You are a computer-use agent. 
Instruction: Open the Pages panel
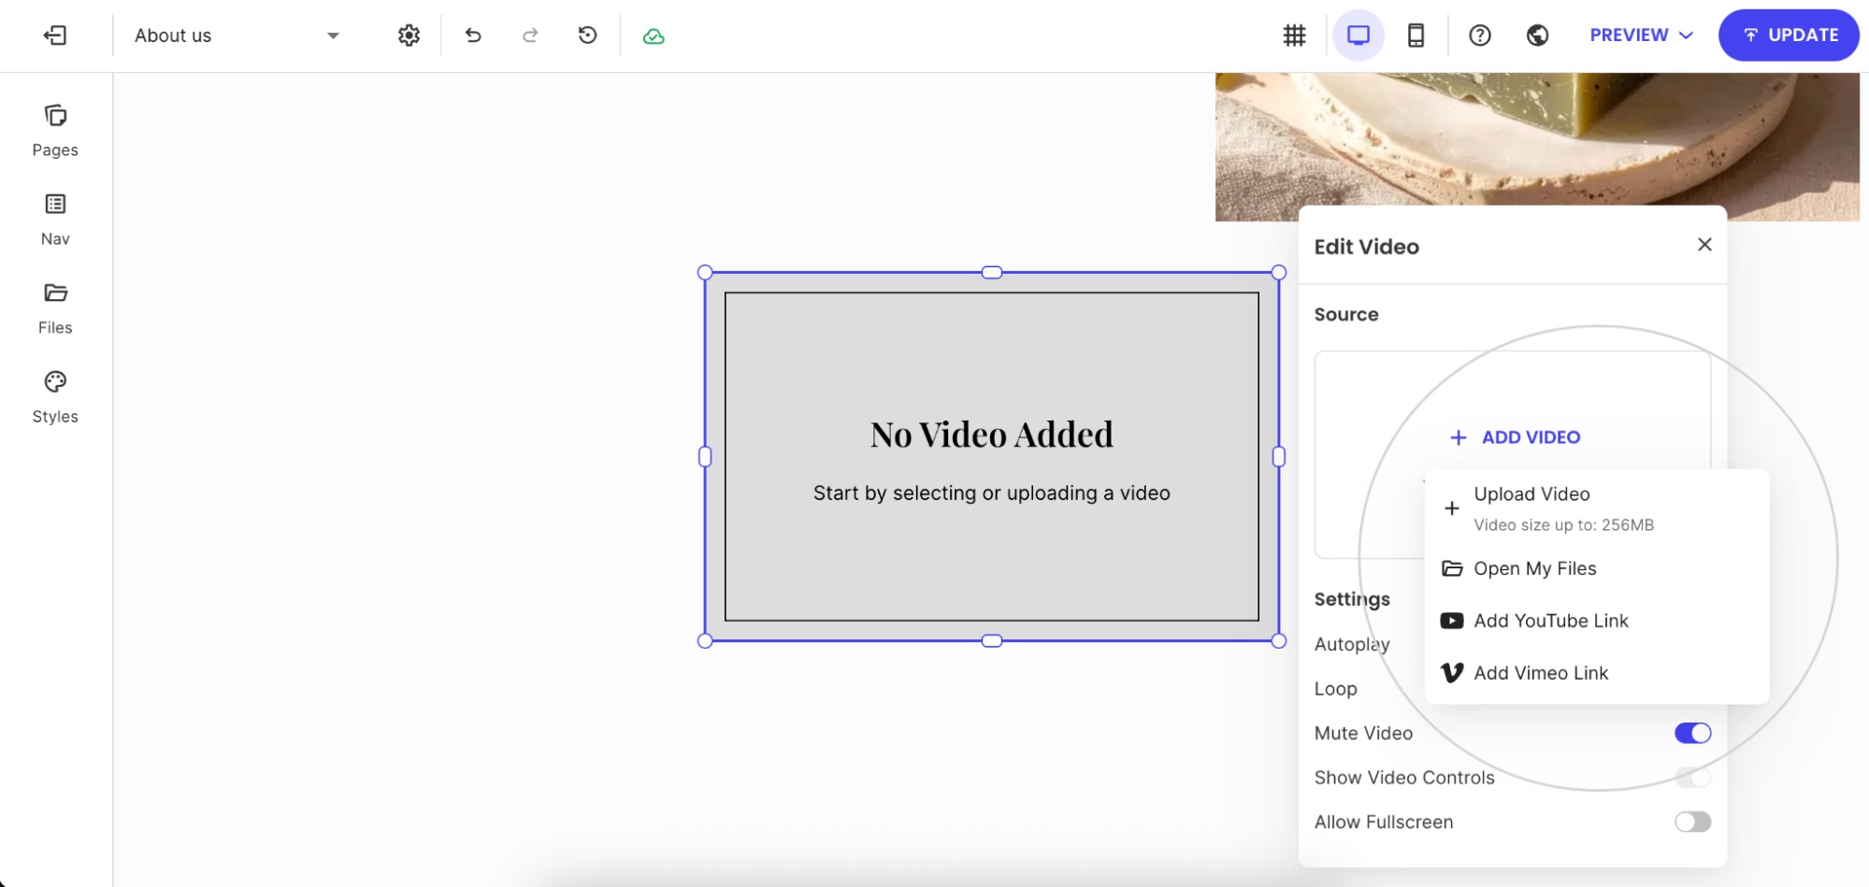55,131
